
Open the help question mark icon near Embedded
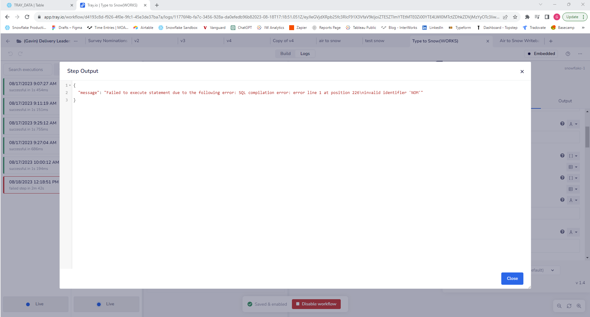[x=568, y=54]
